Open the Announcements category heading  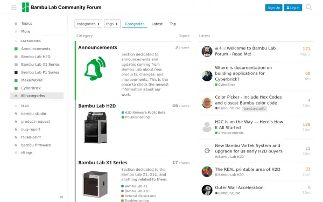pyautogui.click(x=97, y=47)
